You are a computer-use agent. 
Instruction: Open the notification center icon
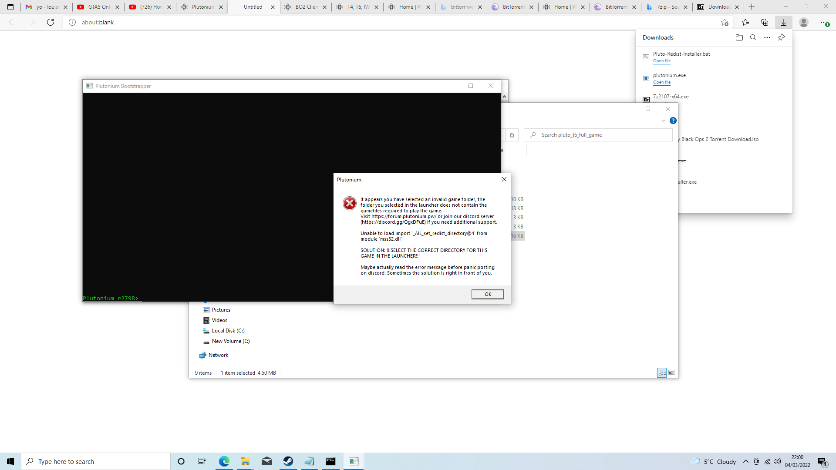point(823,461)
